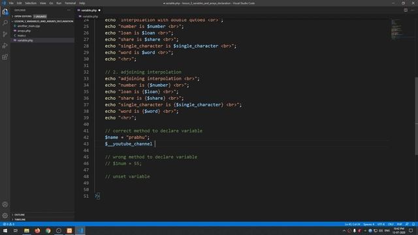Viewport: 418px width, 235px height.
Task: Collapse the lesson folder in Explorer
Action: [x=42, y=21]
